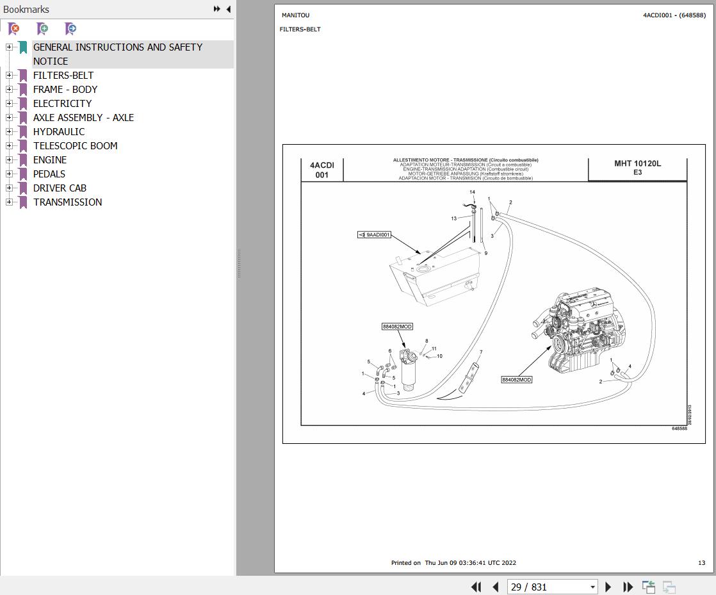The width and height of the screenshot is (716, 595).
Task: Jump to the TRANSMISSION bookmark
Action: point(68,202)
